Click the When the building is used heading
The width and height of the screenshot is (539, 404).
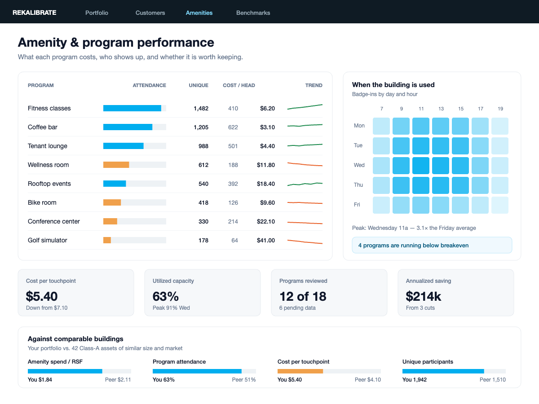click(393, 85)
